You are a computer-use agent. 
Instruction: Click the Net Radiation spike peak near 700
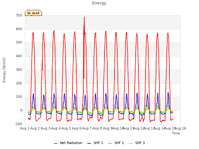[84, 17]
